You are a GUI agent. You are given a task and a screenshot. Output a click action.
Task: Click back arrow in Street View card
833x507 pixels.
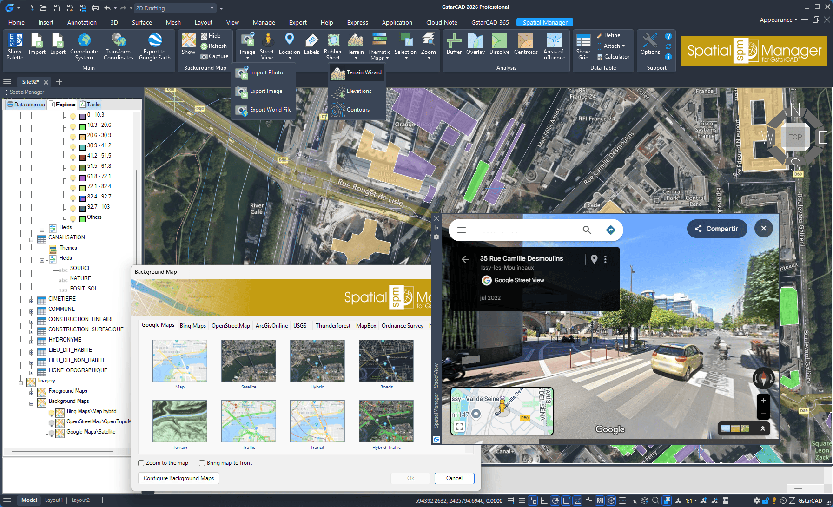465,259
